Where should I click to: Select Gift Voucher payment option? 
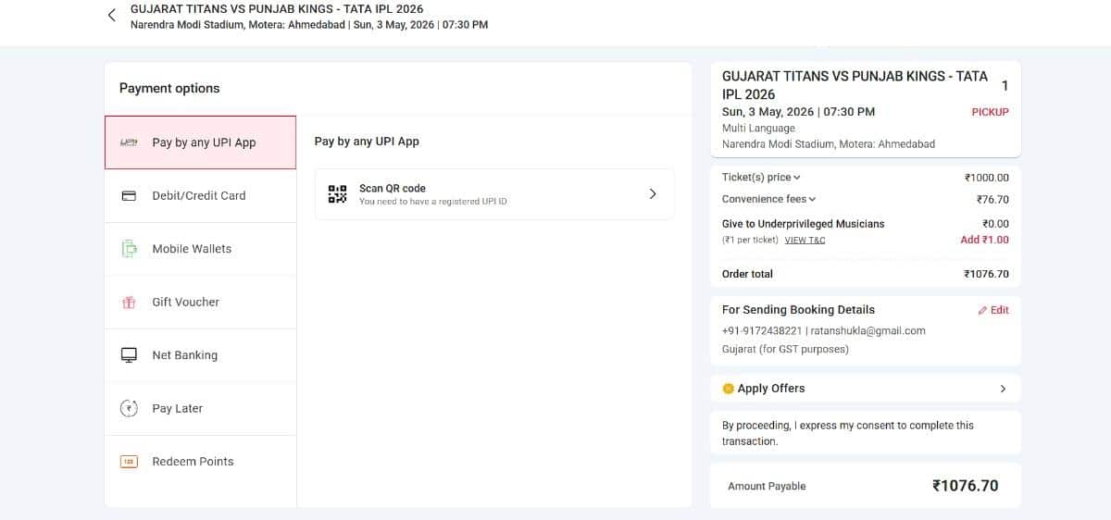(x=200, y=303)
